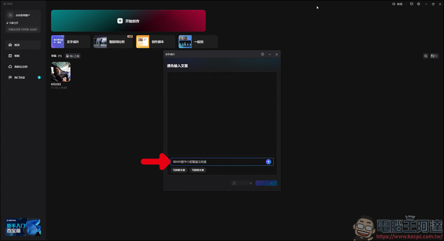Click the feedback message icon in the title bar
The height and width of the screenshot is (241, 444).
pyautogui.click(x=412, y=4)
